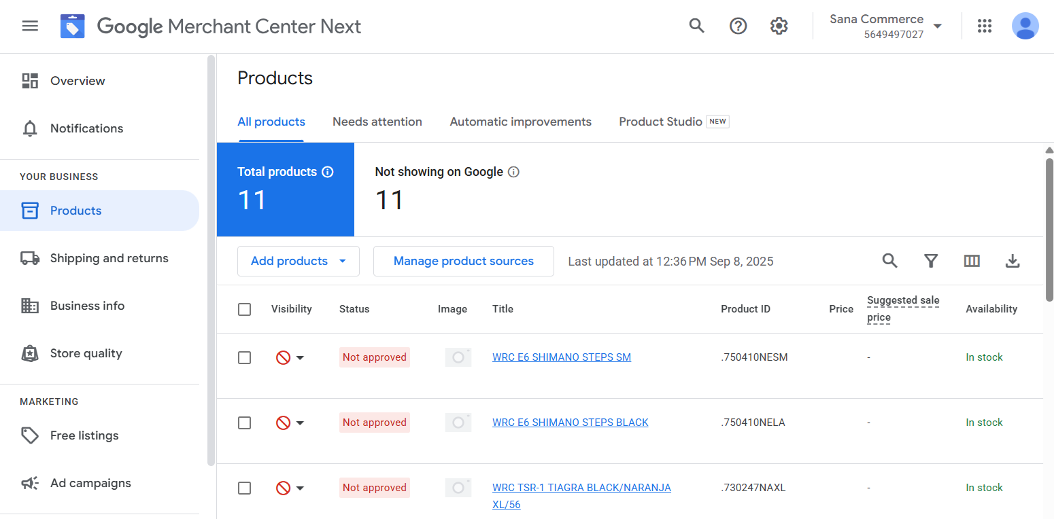Click In stock for .750410NELA row

(985, 423)
